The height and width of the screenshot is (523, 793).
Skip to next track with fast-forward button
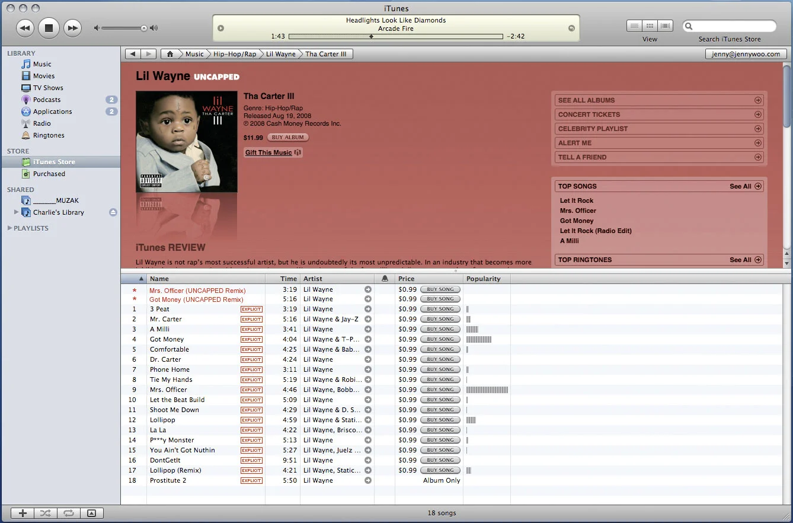click(72, 27)
